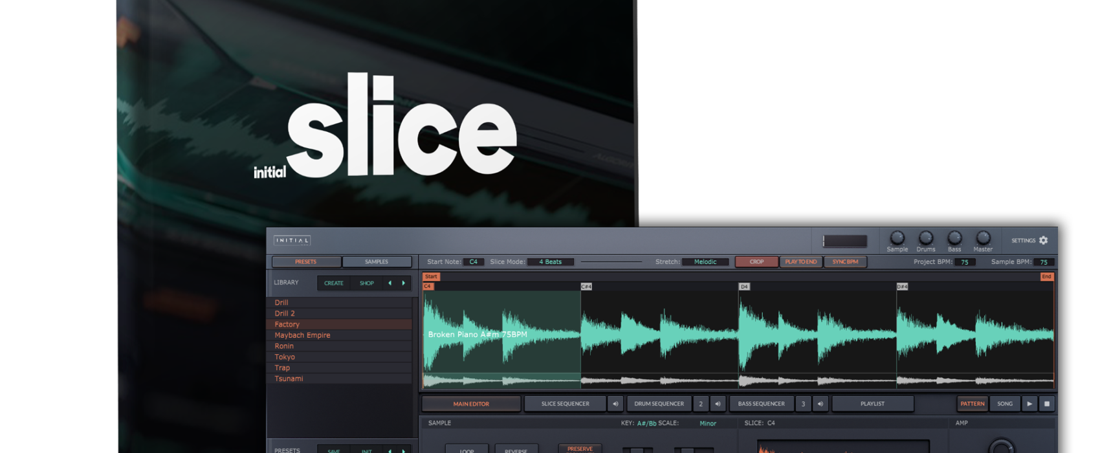This screenshot has width=1100, height=453.
Task: Select the D#4 slice marker
Action: click(x=902, y=286)
